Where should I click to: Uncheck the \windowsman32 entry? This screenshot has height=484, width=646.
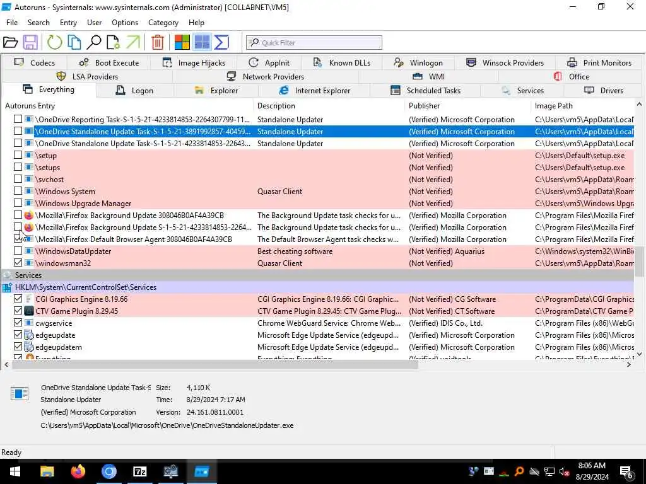pyautogui.click(x=18, y=263)
